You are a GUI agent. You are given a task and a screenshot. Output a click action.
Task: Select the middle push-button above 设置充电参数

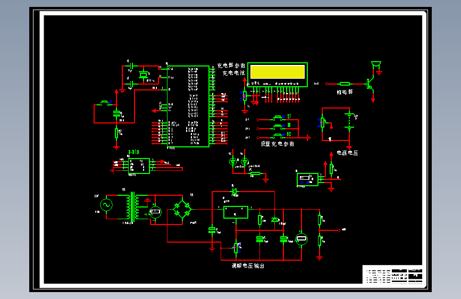(278, 127)
